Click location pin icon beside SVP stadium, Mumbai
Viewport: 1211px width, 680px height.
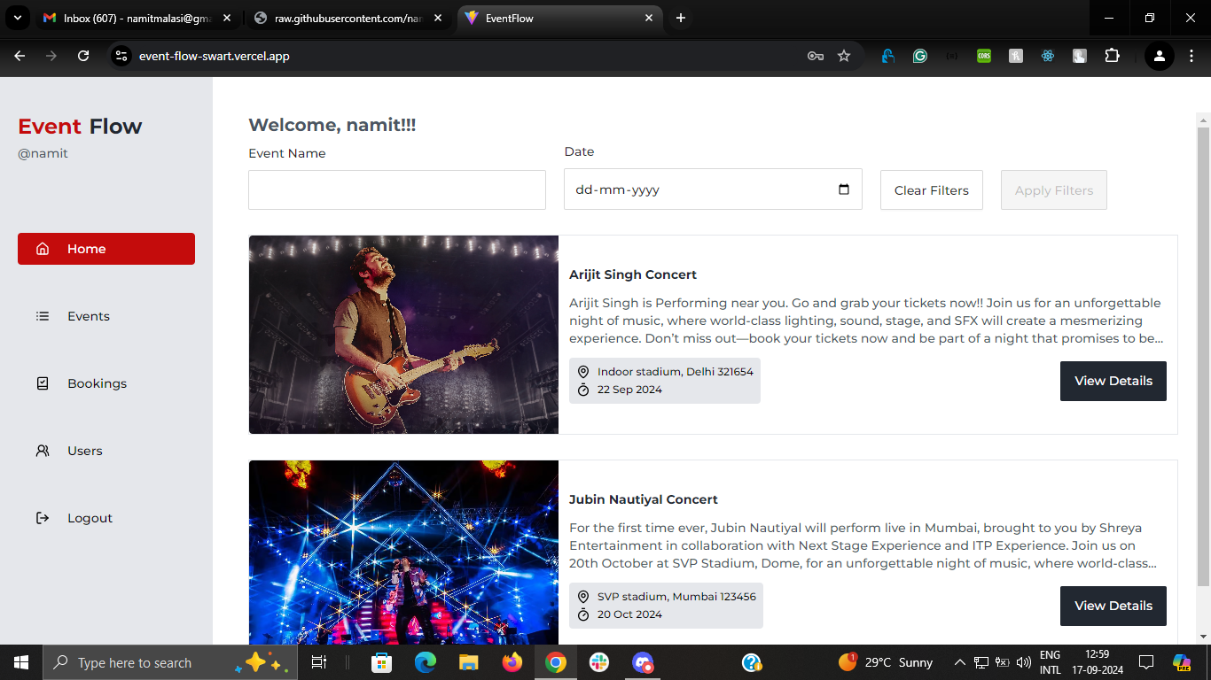pyautogui.click(x=583, y=597)
